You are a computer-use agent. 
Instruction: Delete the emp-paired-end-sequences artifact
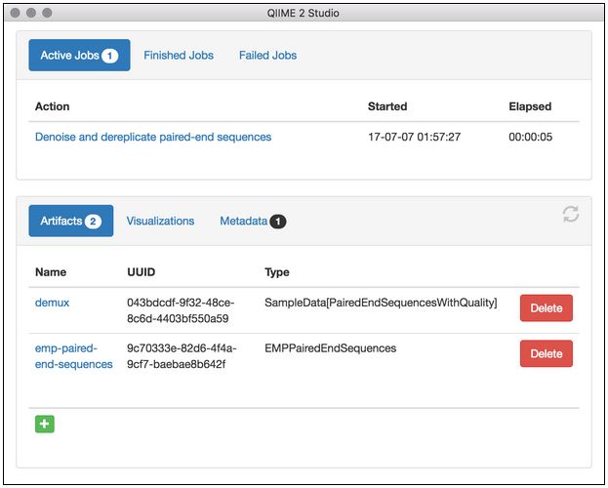(546, 354)
